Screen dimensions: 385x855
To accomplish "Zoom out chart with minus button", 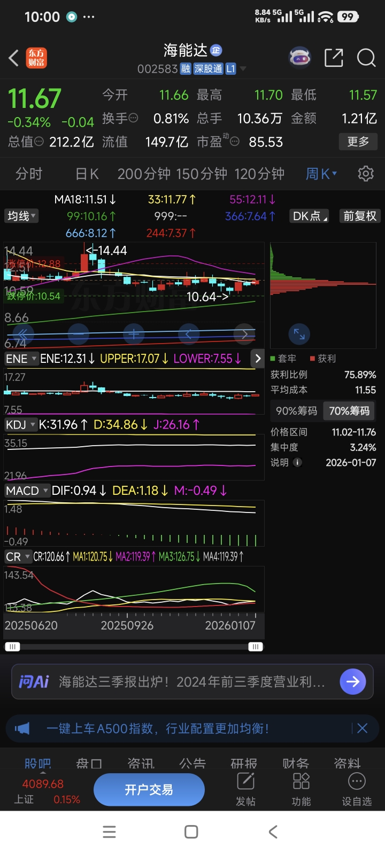I will (79, 335).
